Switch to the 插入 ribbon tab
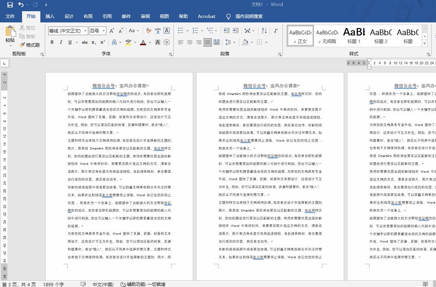 (50, 16)
